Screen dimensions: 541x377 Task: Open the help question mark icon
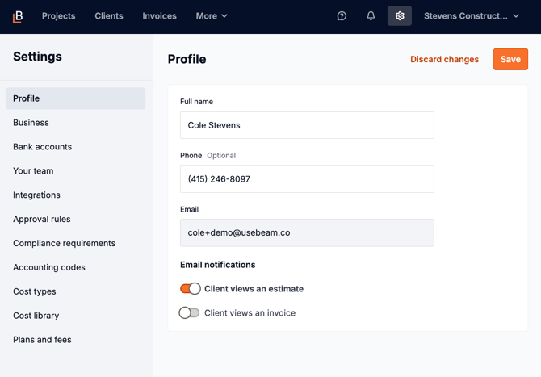click(x=342, y=16)
